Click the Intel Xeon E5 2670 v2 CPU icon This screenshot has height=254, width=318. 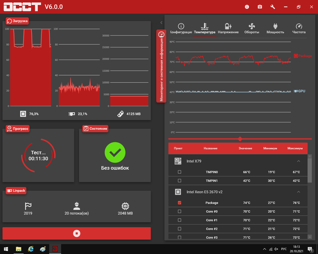tap(178, 192)
